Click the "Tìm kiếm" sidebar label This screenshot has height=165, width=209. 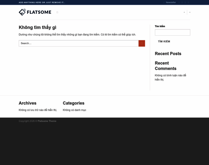pos(160,26)
